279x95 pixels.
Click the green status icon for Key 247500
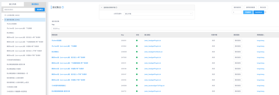click(137, 58)
